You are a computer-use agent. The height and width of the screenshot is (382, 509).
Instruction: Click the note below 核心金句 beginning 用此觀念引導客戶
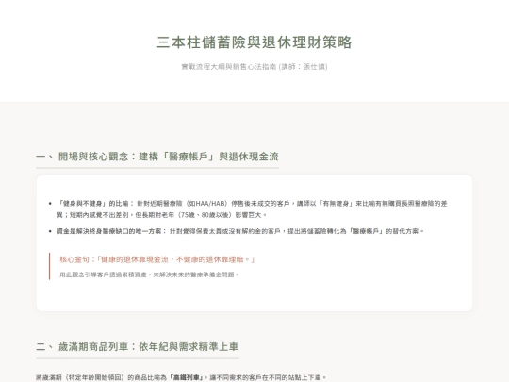149,274
